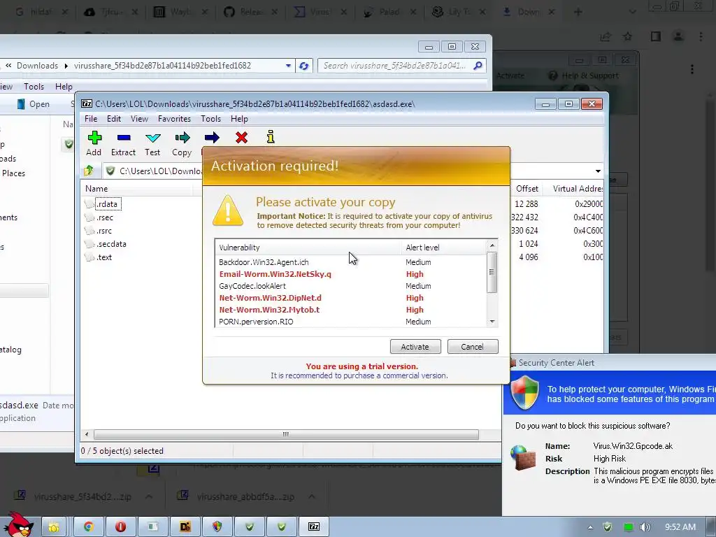Select Backdoor.Win32.Agent.ich entry
The width and height of the screenshot is (716, 537).
[264, 262]
